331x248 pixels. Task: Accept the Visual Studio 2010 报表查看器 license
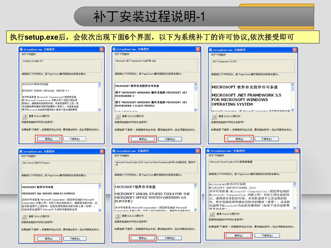pyautogui.click(x=238, y=235)
